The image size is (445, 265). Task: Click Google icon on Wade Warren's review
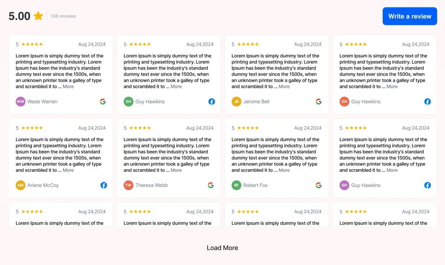tap(103, 102)
